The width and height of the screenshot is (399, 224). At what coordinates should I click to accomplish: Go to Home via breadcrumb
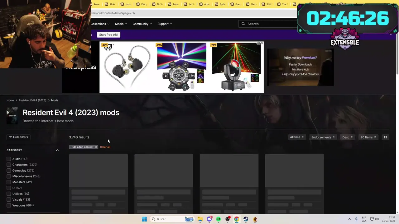[x=10, y=100]
